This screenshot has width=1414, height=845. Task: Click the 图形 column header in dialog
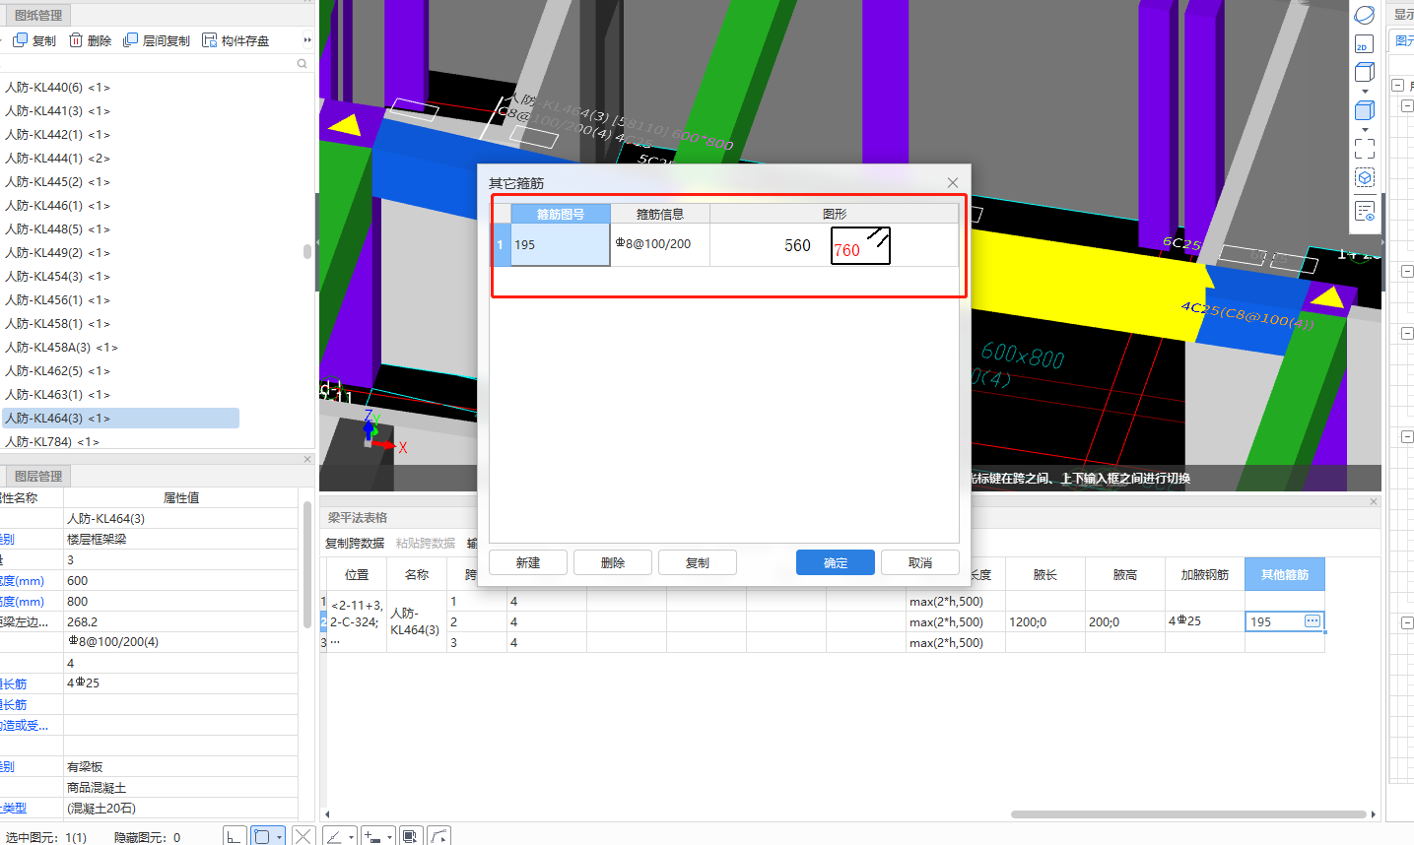coord(835,214)
